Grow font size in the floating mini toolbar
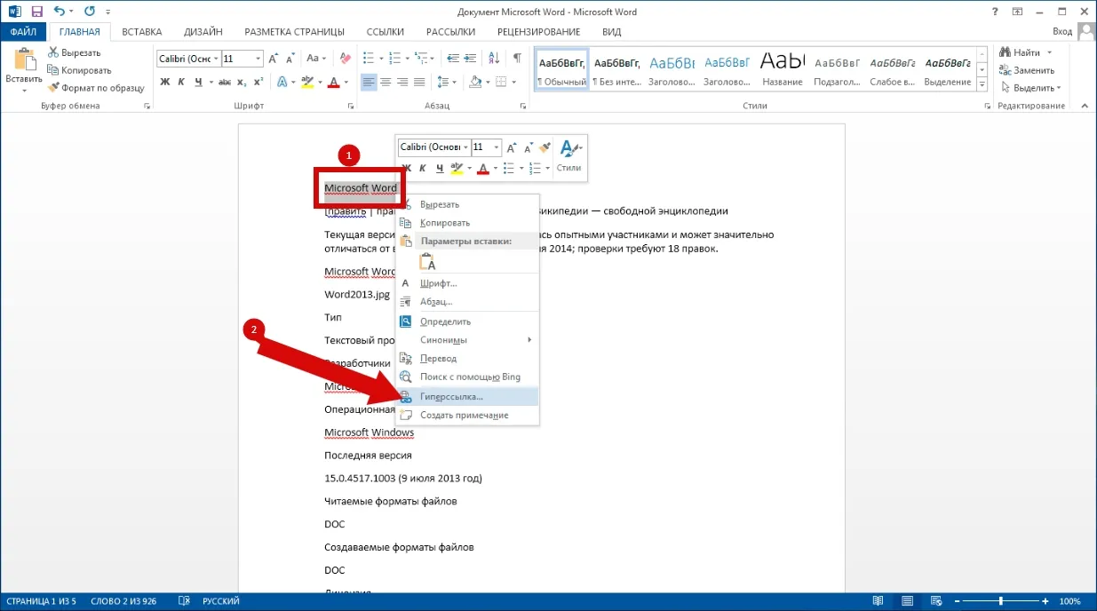This screenshot has width=1097, height=611. [513, 147]
